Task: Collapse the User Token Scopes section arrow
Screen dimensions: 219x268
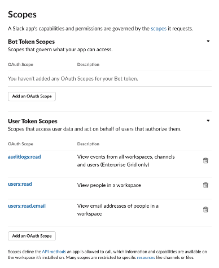Action: point(208,120)
